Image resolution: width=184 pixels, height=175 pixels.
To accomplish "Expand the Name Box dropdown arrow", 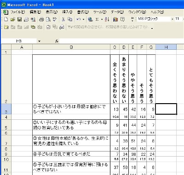I will coord(39,41).
